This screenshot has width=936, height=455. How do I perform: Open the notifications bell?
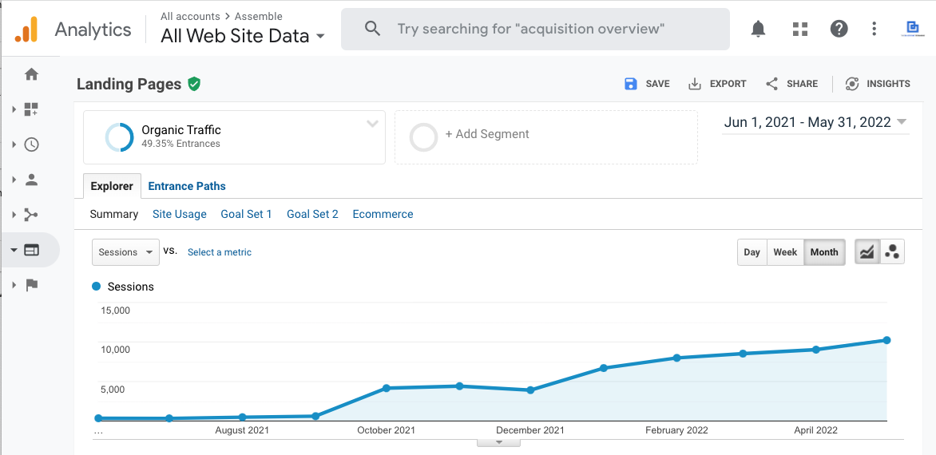pos(758,30)
